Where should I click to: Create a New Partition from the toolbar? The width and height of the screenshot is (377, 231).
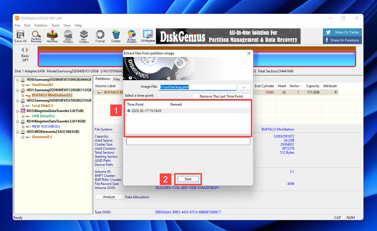(84, 36)
